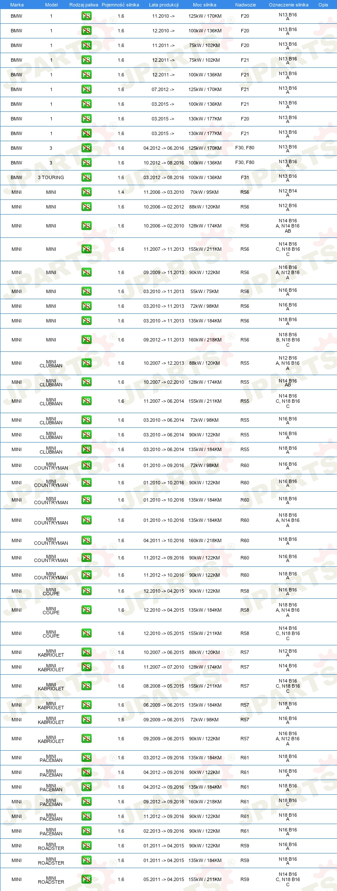Click fuel icon in BMW 1 11.2010 row
Viewport: 337px width, 891px height.
(x=86, y=16)
